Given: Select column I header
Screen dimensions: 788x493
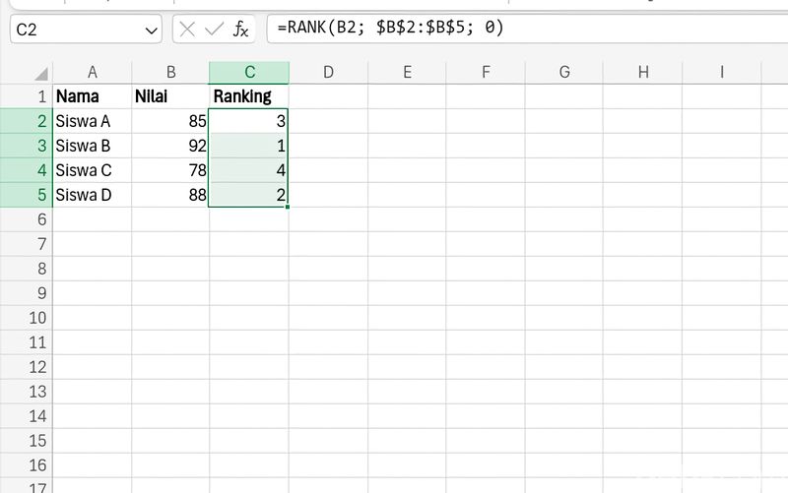Looking at the screenshot, I should click(722, 72).
